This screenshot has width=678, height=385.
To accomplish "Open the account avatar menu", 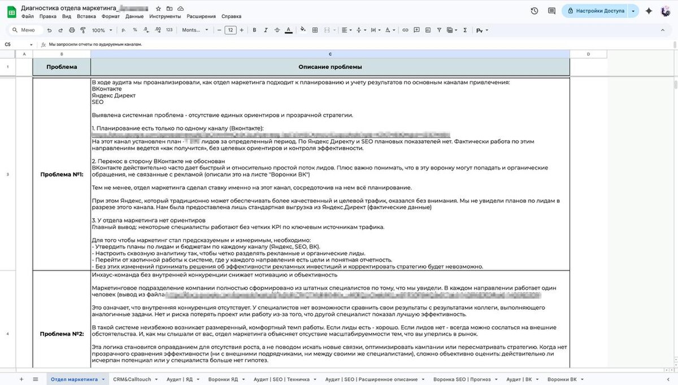I will [666, 11].
